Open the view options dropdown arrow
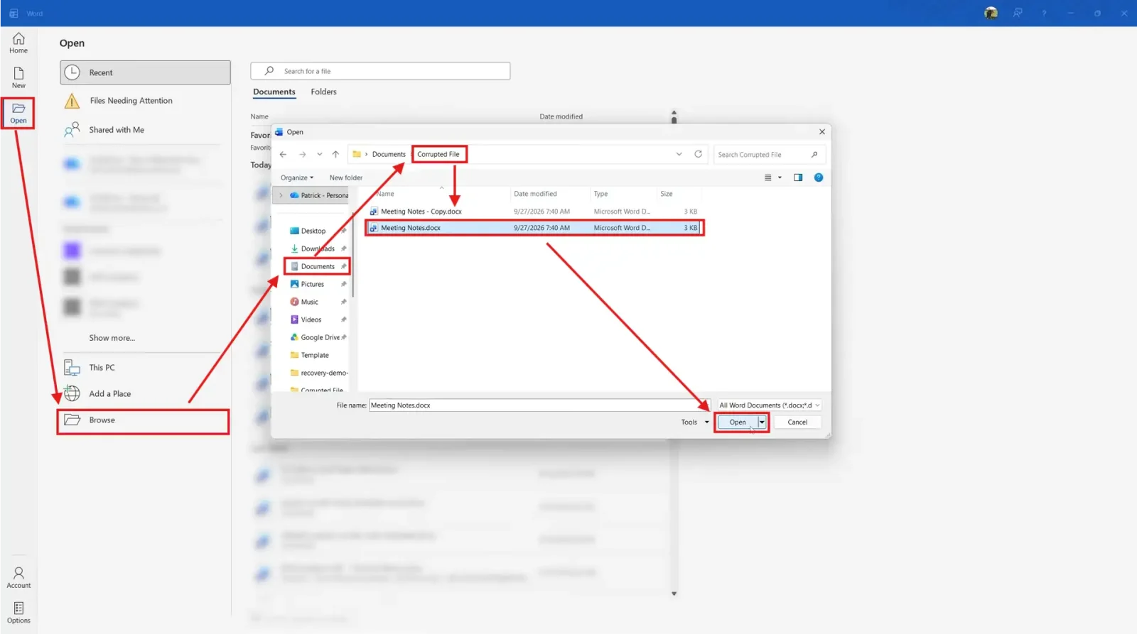The width and height of the screenshot is (1137, 634). click(780, 177)
